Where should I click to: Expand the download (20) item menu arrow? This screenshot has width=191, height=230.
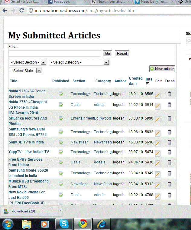pyautogui.click(x=60, y=210)
